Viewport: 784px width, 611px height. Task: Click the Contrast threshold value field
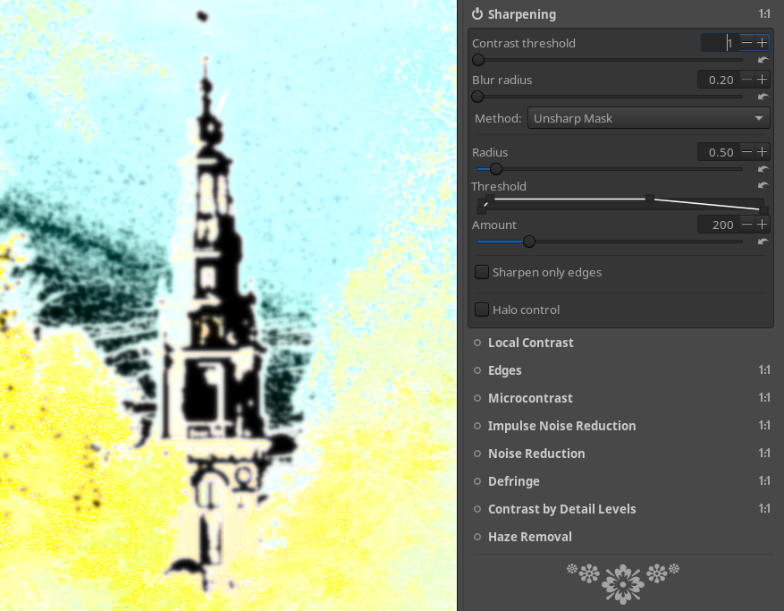[720, 43]
